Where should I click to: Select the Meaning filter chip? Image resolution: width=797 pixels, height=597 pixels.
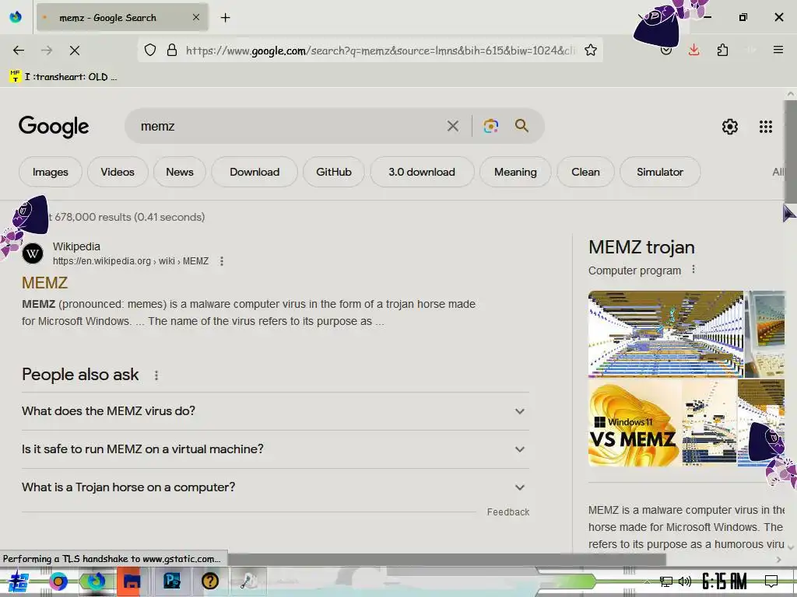pos(515,172)
